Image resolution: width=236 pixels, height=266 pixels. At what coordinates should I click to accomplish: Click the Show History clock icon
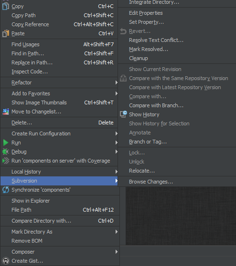click(123, 114)
